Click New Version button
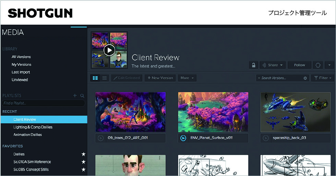 (160, 78)
